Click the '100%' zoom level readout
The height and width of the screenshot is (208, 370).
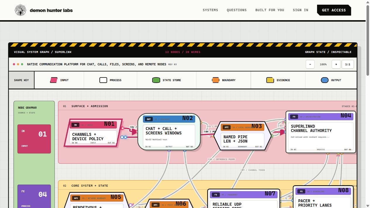point(323,64)
